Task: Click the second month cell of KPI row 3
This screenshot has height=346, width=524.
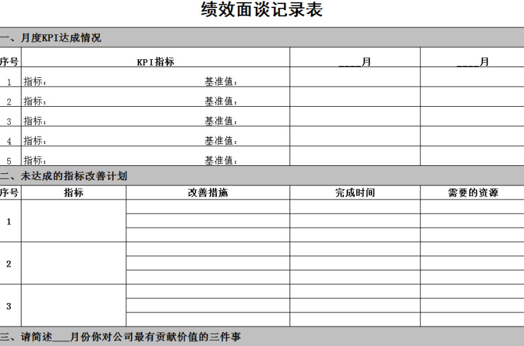Action: coord(472,116)
